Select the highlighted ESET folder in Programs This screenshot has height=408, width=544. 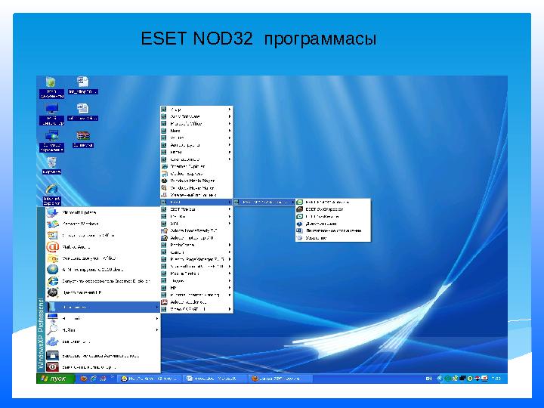[x=196, y=202]
